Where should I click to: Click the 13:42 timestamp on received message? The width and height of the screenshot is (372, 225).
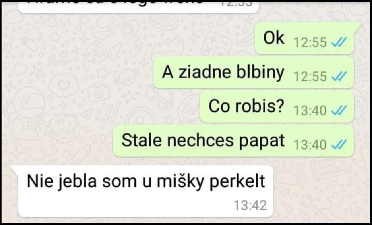coord(250,206)
